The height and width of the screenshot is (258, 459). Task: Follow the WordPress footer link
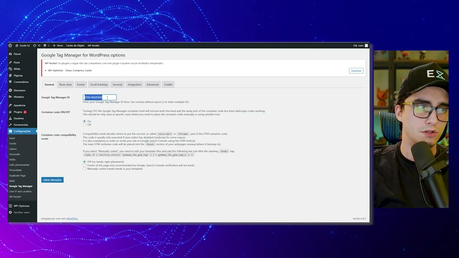[x=72, y=219]
